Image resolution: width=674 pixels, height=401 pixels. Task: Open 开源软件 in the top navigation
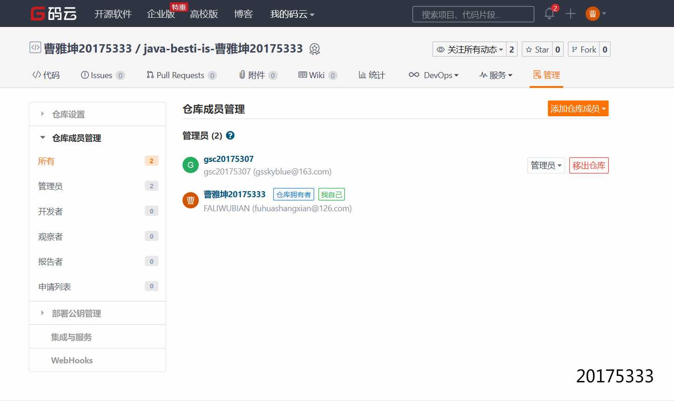(x=113, y=14)
